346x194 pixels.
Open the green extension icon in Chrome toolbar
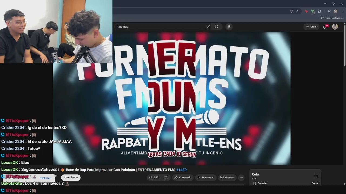(313, 11)
